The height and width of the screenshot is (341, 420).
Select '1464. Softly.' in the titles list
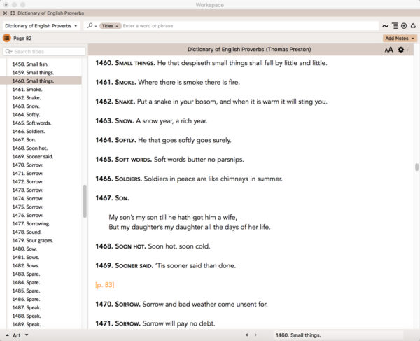coord(27,114)
